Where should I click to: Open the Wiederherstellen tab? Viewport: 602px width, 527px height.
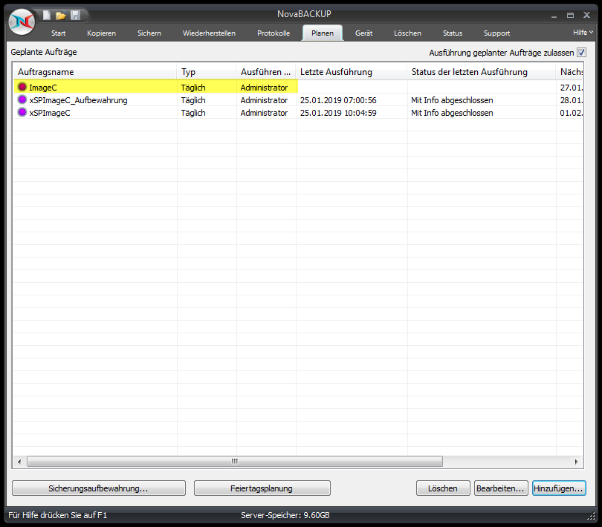point(209,33)
